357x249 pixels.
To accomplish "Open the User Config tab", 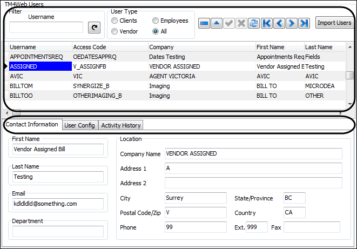I will pyautogui.click(x=79, y=125).
